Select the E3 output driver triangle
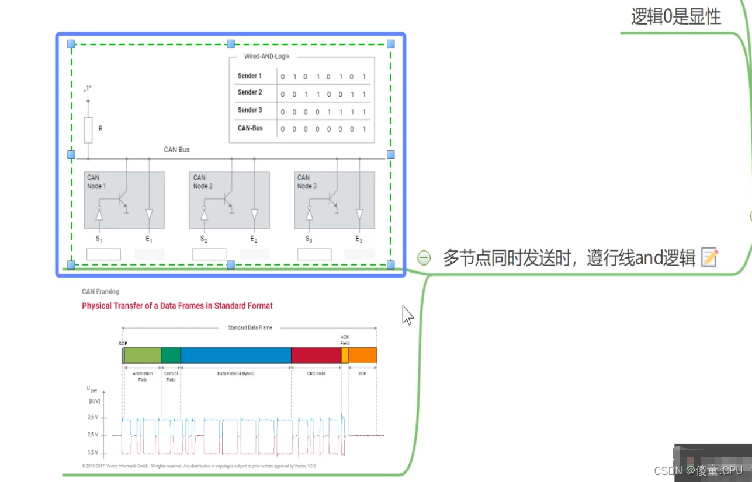 coord(358,215)
